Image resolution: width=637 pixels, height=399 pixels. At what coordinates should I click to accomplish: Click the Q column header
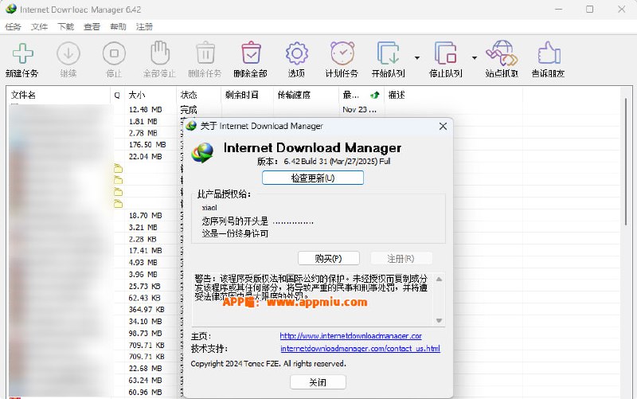coord(117,95)
